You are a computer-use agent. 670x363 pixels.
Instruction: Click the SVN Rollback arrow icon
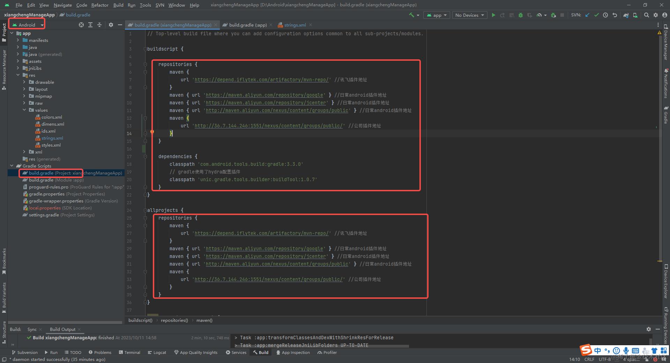(x=615, y=15)
